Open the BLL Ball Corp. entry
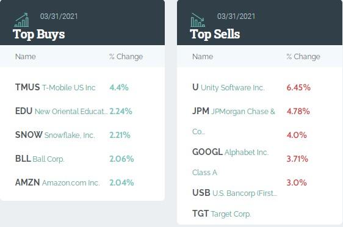343x227 pixels. coord(40,159)
